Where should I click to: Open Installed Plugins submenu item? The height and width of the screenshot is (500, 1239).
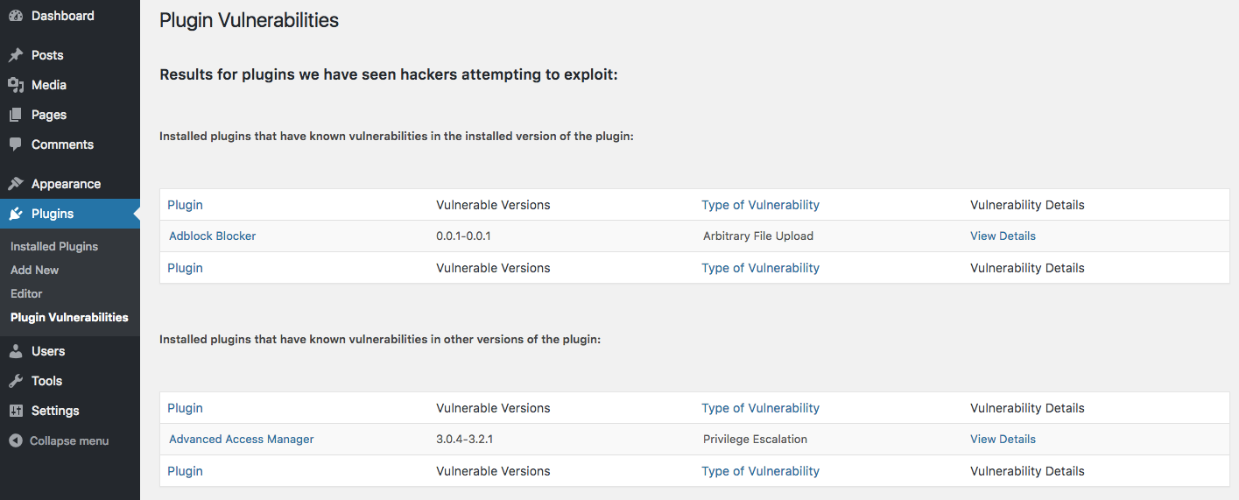(x=54, y=246)
